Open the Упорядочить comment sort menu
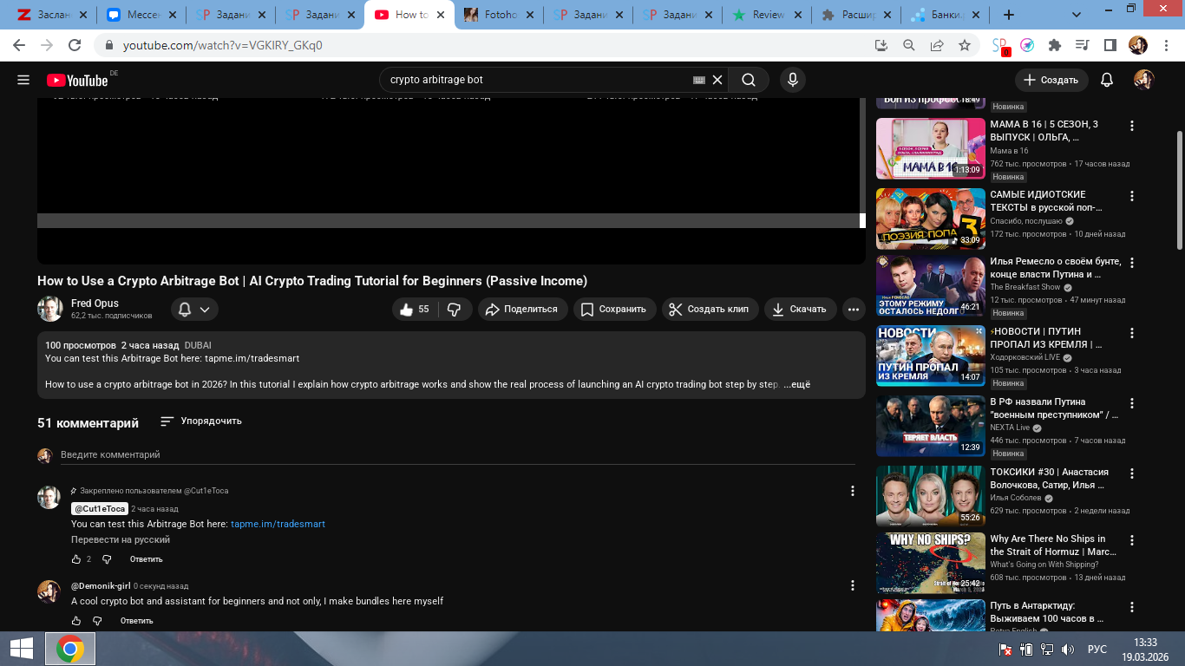Image resolution: width=1185 pixels, height=666 pixels. coord(201,421)
